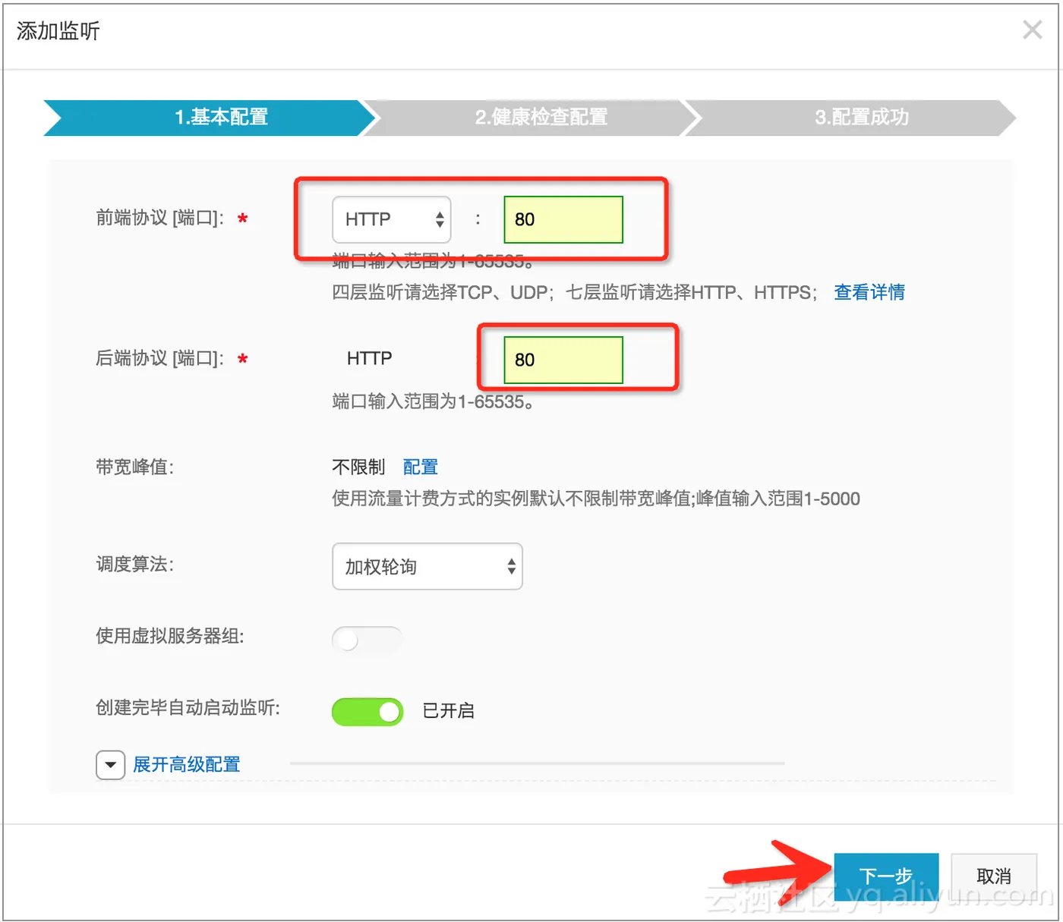The width and height of the screenshot is (1063, 922).
Task: Click the X icon to close 添加监听 dialog
Action: (1032, 30)
